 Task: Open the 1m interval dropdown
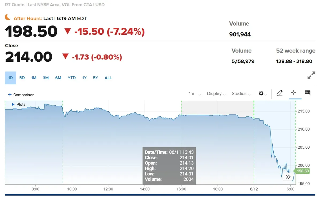tap(194, 94)
